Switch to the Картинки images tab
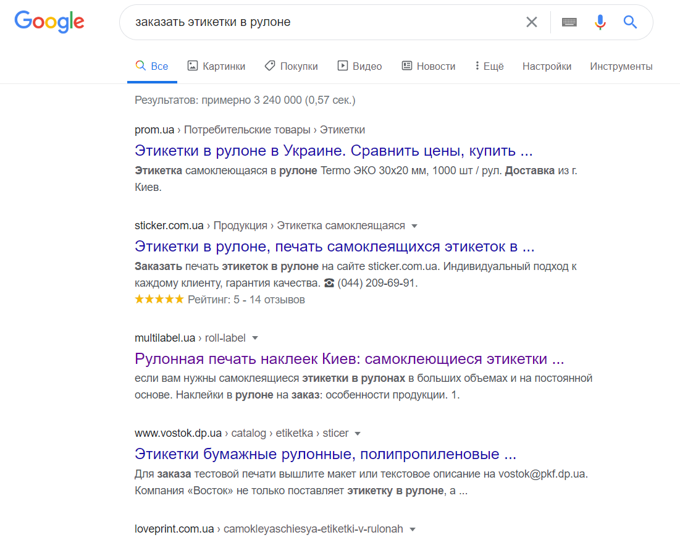This screenshot has width=680, height=540. tap(216, 66)
